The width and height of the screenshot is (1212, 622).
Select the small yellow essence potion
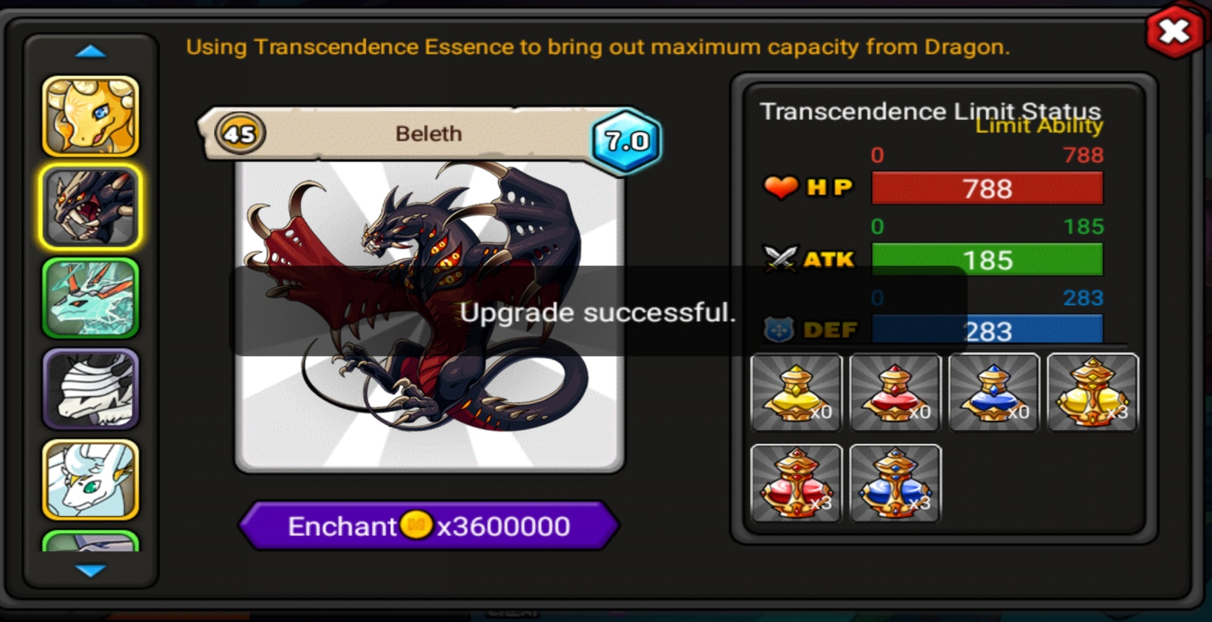click(x=796, y=392)
